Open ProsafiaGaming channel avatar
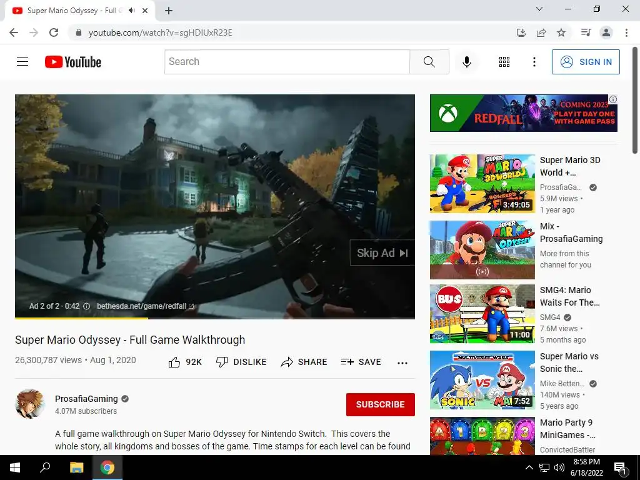 pos(30,404)
